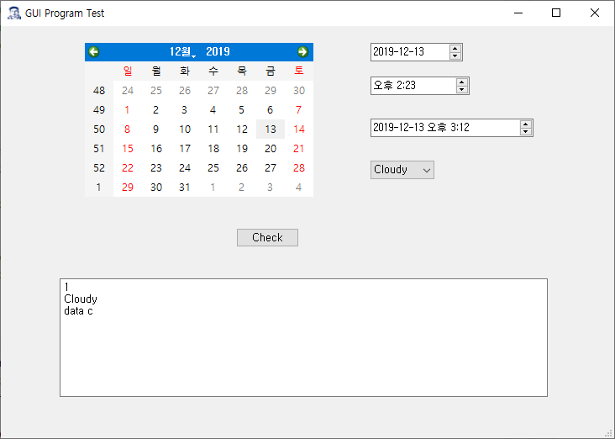This screenshot has height=439, width=615.
Task: Click the data c line in output box
Action: [x=78, y=311]
